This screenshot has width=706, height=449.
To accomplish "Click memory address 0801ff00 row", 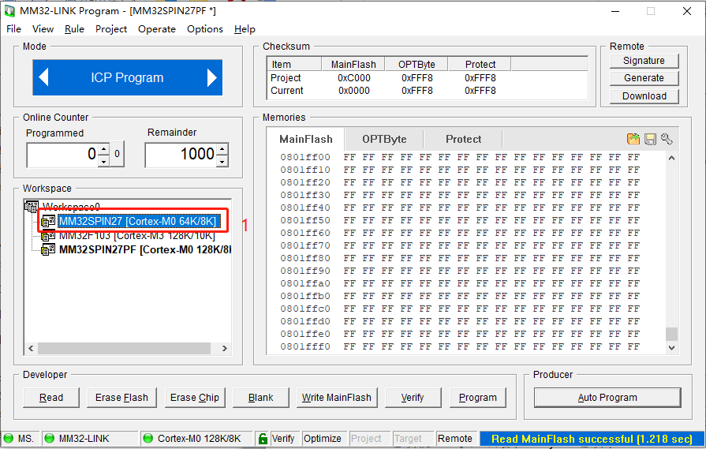I will 460,157.
